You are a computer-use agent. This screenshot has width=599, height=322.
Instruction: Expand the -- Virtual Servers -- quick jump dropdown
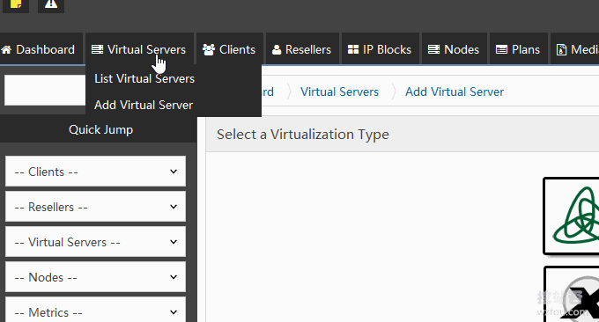point(95,241)
